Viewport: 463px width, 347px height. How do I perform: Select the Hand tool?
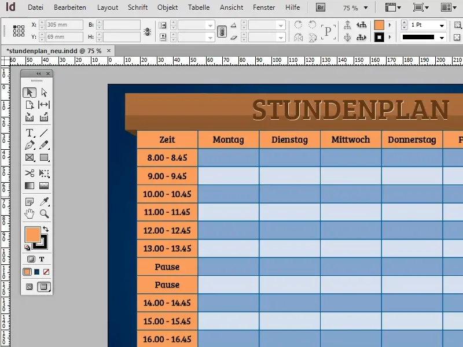[30, 213]
